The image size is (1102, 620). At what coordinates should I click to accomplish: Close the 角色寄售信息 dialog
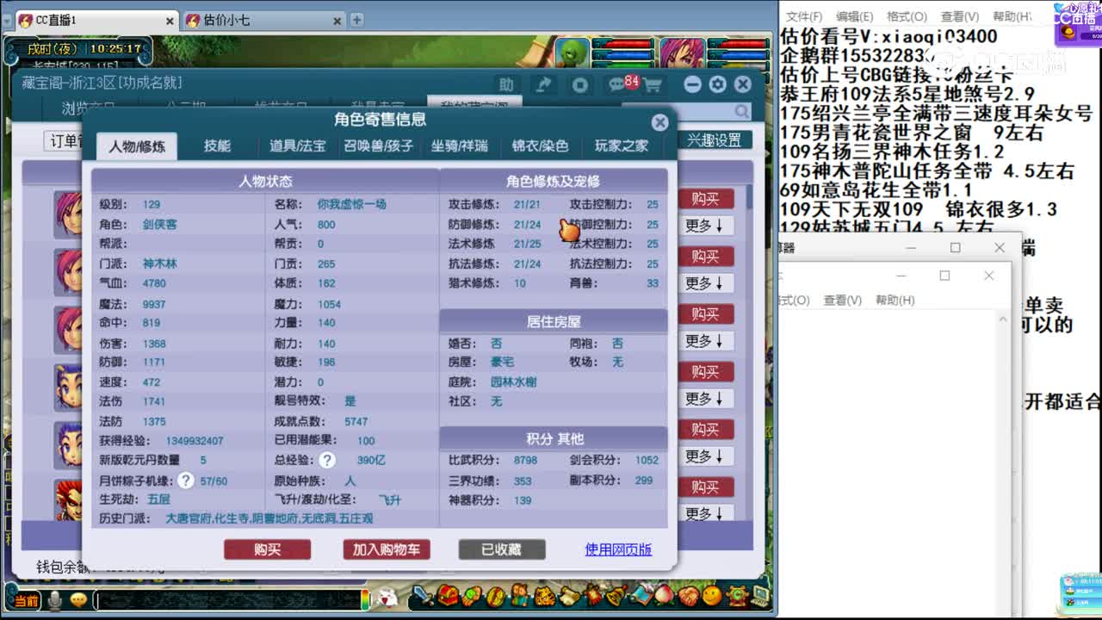[659, 122]
